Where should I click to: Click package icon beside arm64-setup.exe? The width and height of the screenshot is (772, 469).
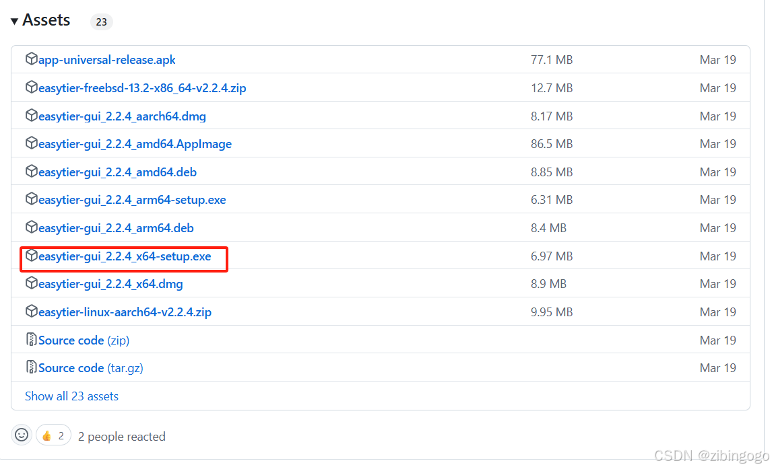[31, 199]
